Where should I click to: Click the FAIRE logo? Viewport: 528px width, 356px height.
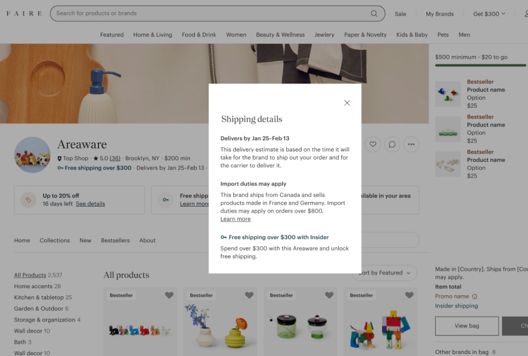(24, 13)
